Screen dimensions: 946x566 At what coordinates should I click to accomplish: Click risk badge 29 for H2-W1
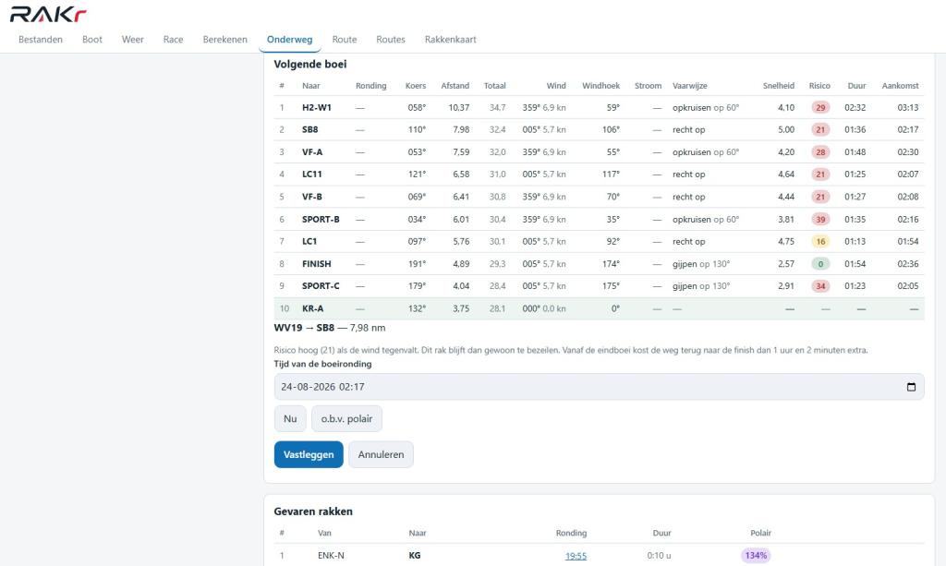pos(820,108)
